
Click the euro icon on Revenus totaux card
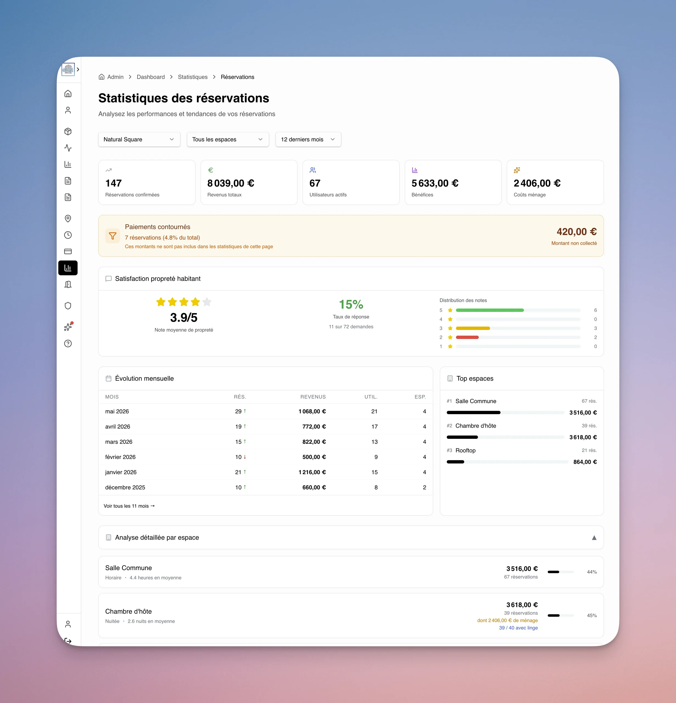211,170
